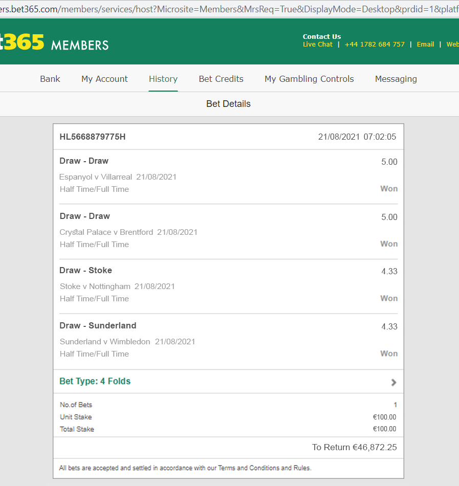This screenshot has height=486, width=459.
Task: Open the Bank tab
Action: click(x=50, y=79)
